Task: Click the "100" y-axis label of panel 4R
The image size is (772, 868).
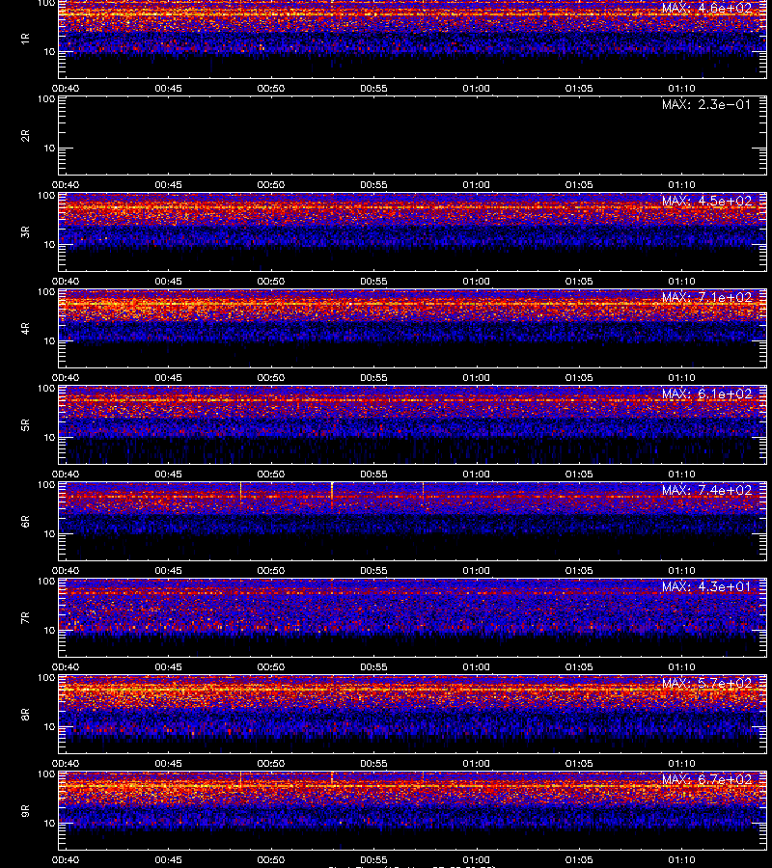Action: click(x=46, y=291)
